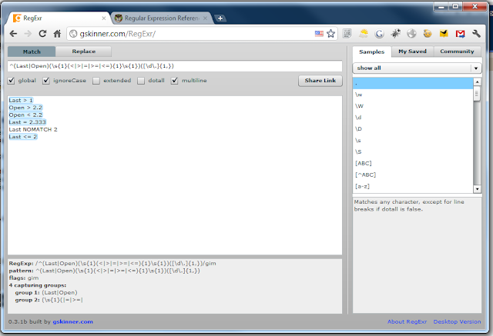Open the browser home page icon
This screenshot has width=493, height=336.
57,34
